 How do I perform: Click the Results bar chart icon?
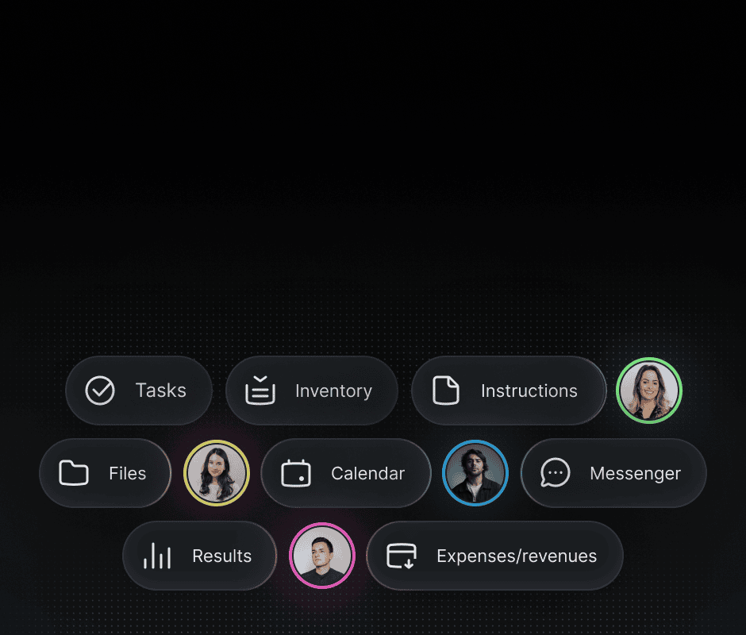157,556
